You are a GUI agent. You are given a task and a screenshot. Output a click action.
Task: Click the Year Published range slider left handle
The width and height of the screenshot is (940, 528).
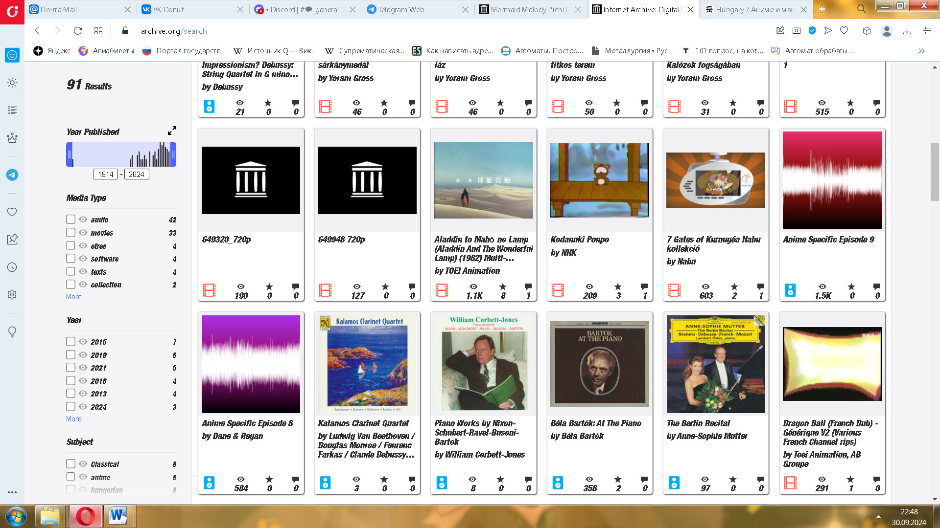[70, 154]
